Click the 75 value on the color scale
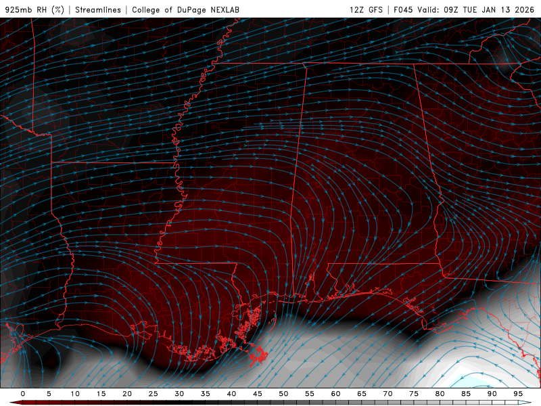Image resolution: width=541 pixels, height=406 pixels. (x=414, y=394)
